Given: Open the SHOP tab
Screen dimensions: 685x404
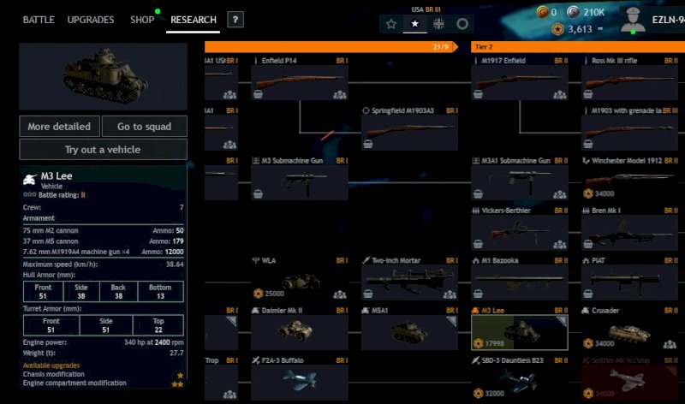Looking at the screenshot, I should point(142,20).
